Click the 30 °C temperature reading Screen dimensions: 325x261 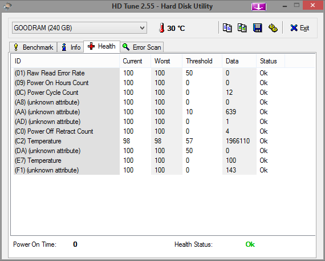coord(176,28)
